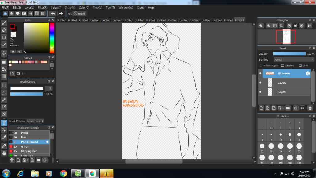This screenshot has width=316, height=178.
Task: Switch to the Brush Control tab
Action: point(35,121)
